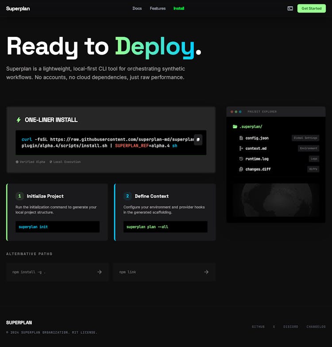Open the Changelog footer link
The width and height of the screenshot is (332, 347).
coord(316,327)
